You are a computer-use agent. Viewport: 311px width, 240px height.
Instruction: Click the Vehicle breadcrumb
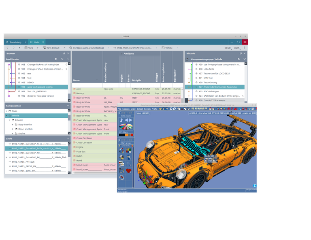[167, 48]
